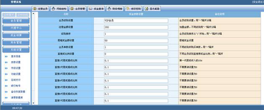Focus the 会员级别设置 field containing VIP会员
This screenshot has height=110, width=264.
(x=136, y=21)
